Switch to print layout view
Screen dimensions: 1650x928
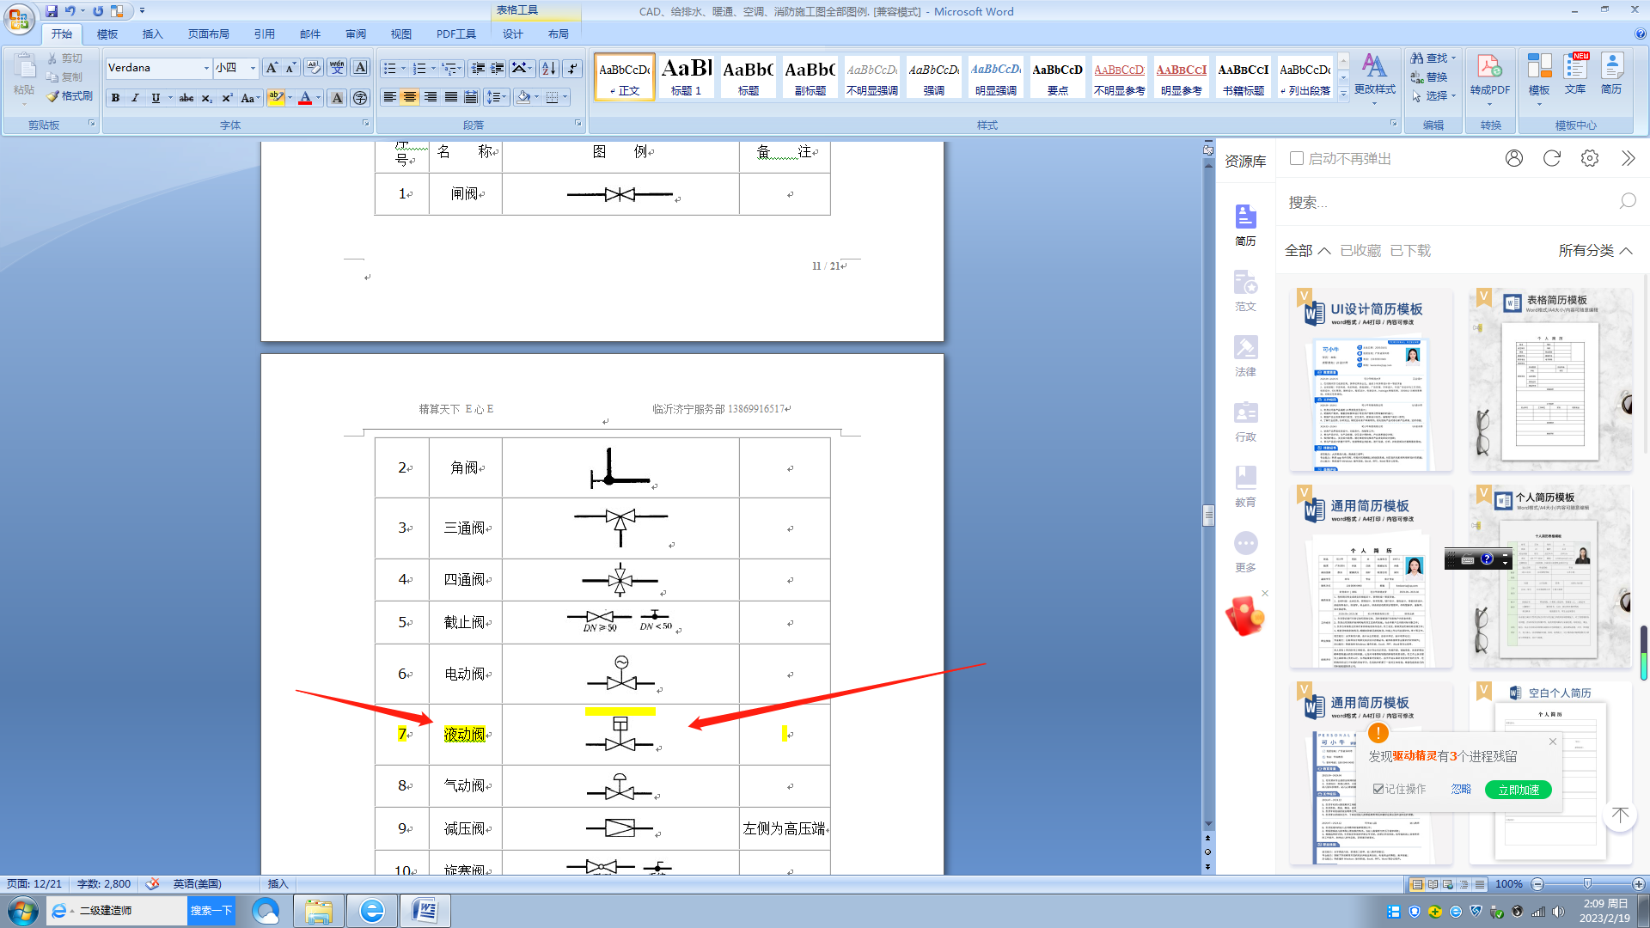tap(1416, 884)
